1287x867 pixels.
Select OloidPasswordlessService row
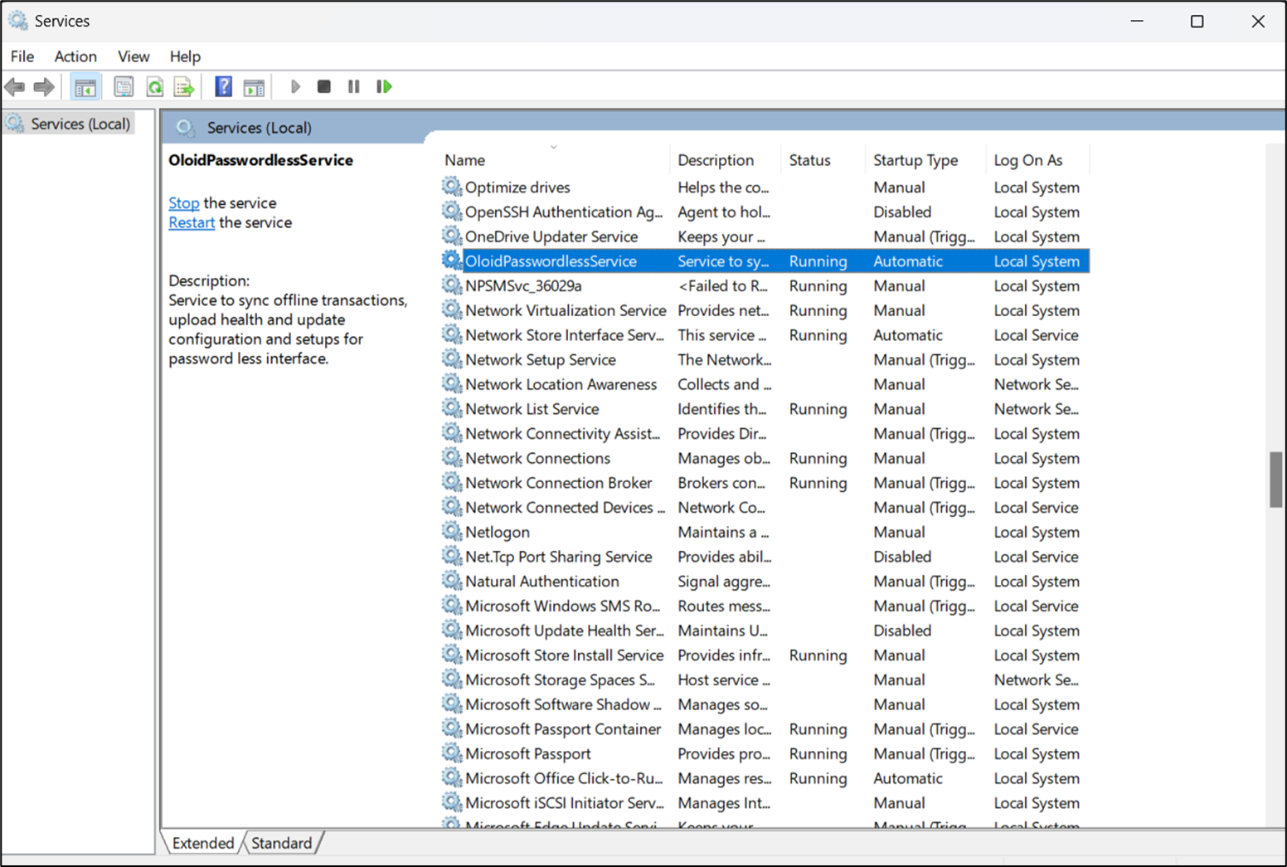click(x=765, y=261)
